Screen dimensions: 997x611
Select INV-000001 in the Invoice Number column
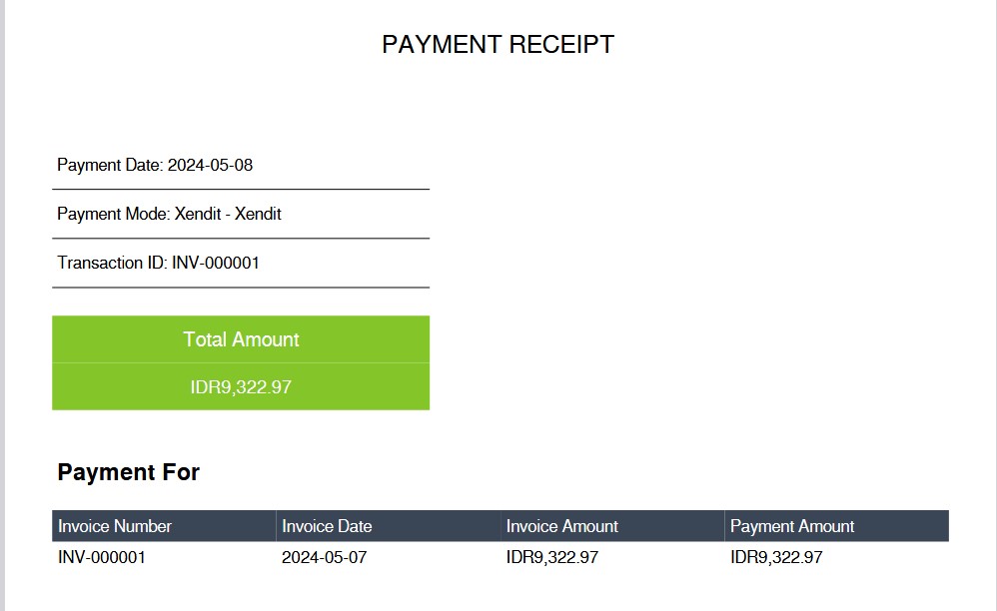[102, 557]
